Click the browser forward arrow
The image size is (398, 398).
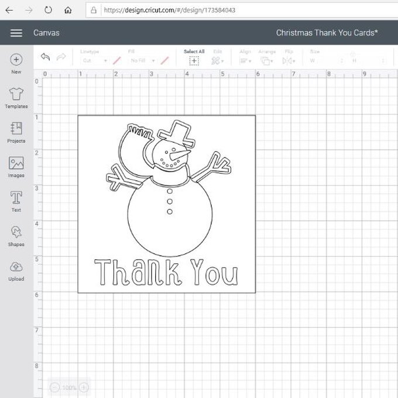[29, 10]
